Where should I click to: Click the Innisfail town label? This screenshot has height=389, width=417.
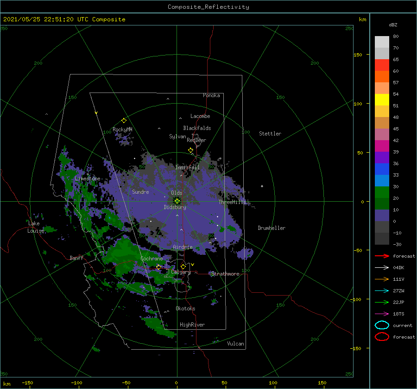coord(187,167)
